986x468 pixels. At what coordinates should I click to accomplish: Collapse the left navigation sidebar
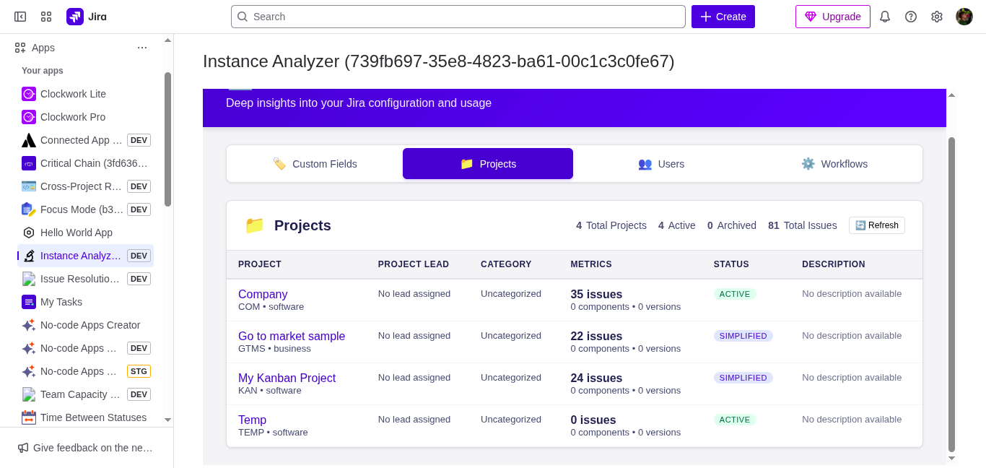pyautogui.click(x=19, y=16)
